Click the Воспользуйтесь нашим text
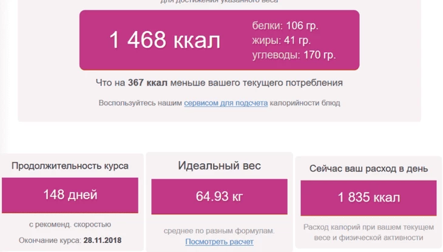 pyautogui.click(x=140, y=103)
